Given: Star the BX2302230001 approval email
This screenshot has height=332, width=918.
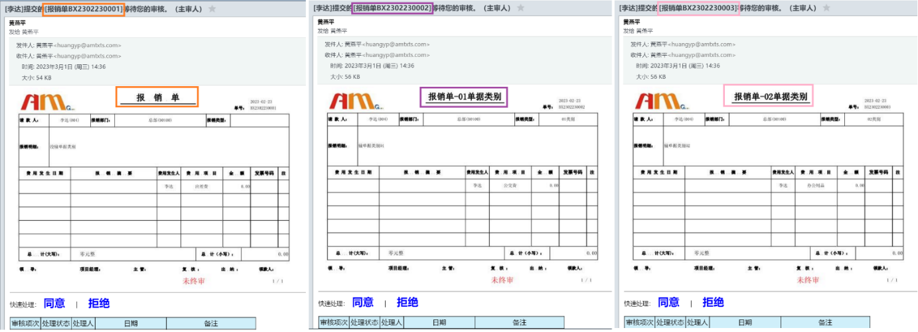Looking at the screenshot, I should [212, 9].
